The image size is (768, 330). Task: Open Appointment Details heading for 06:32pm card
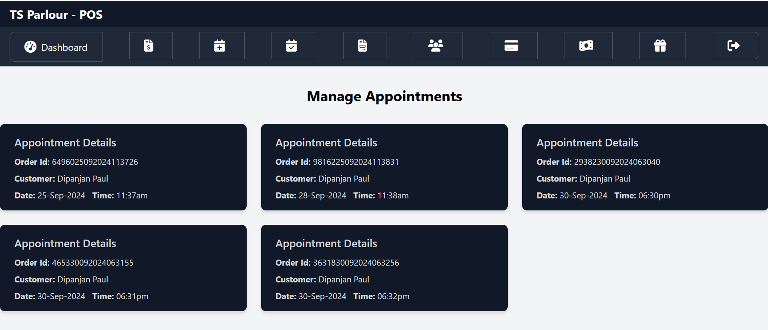[x=326, y=244]
